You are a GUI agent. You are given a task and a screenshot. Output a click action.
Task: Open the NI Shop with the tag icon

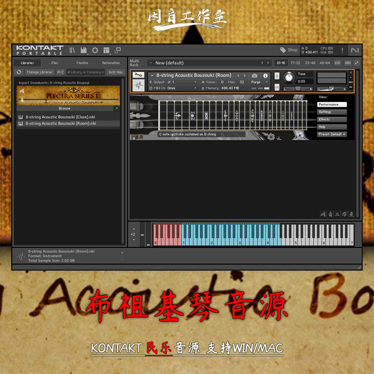tap(284, 49)
